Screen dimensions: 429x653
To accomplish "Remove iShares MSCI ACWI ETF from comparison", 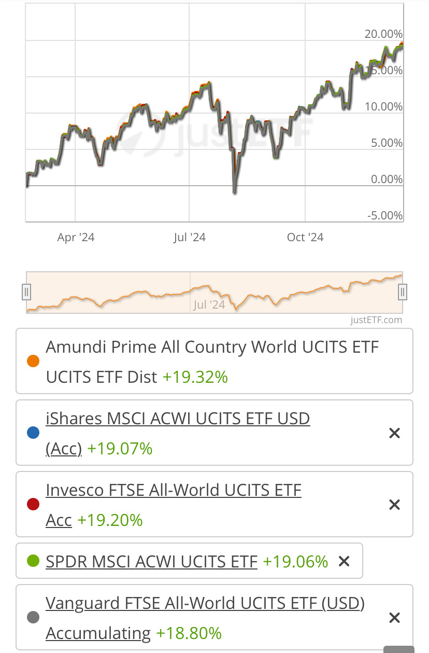I will (394, 433).
